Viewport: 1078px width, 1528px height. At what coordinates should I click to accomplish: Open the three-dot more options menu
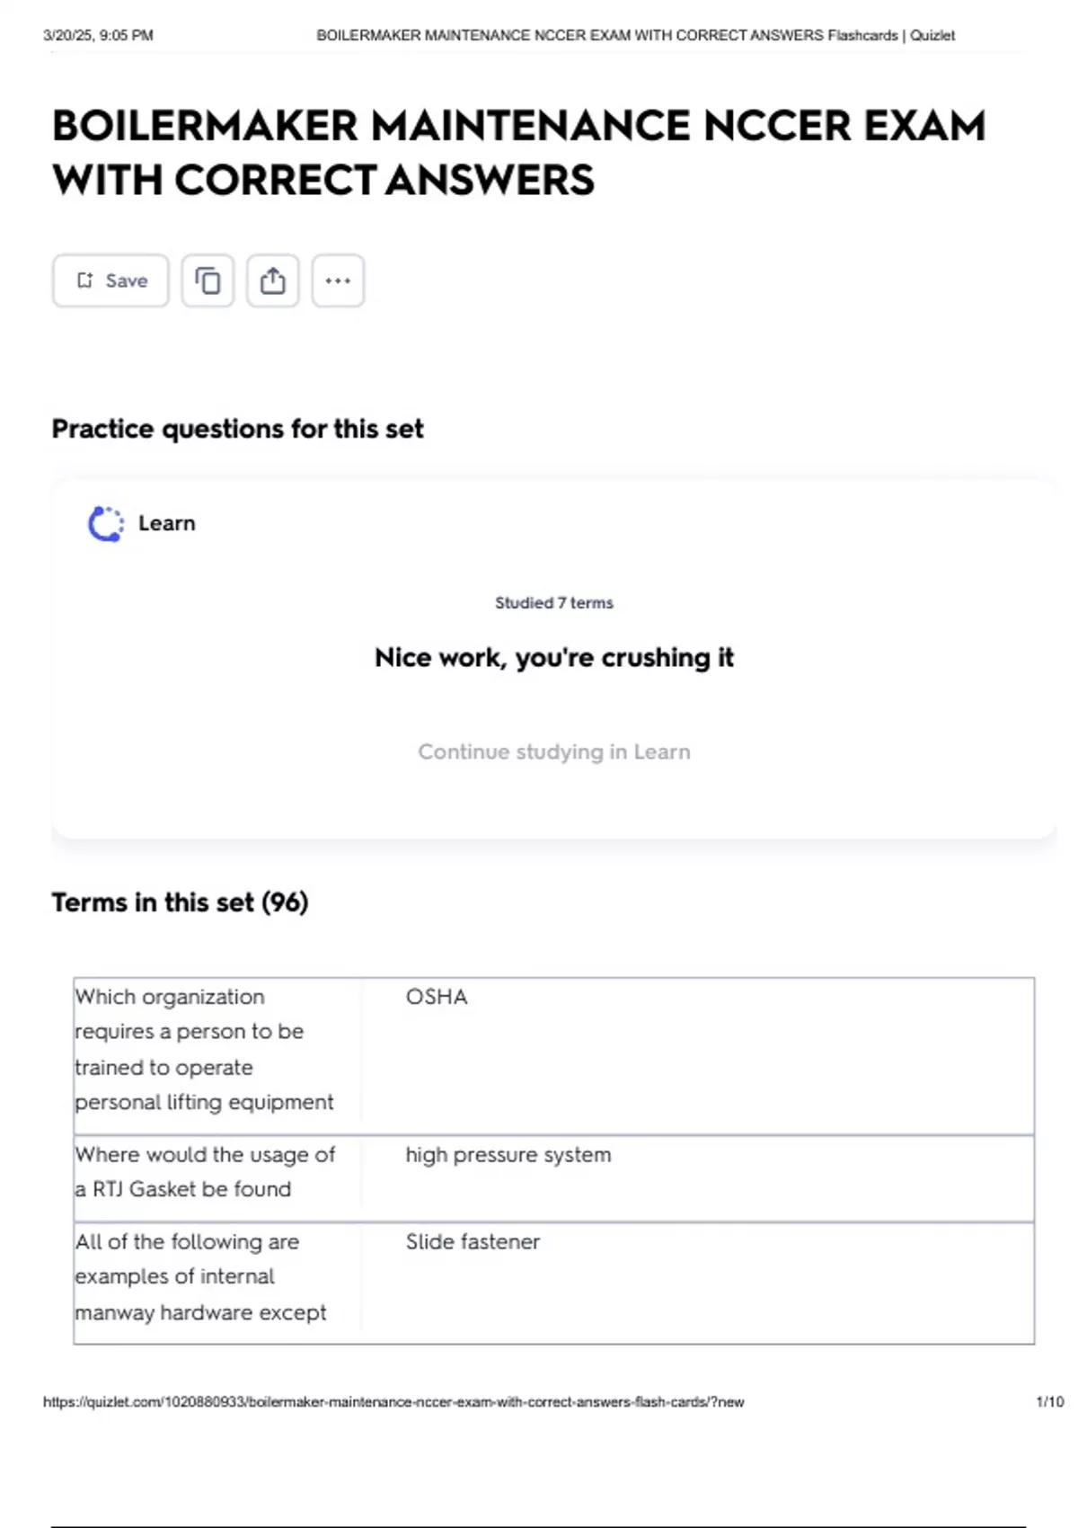pyautogui.click(x=338, y=280)
